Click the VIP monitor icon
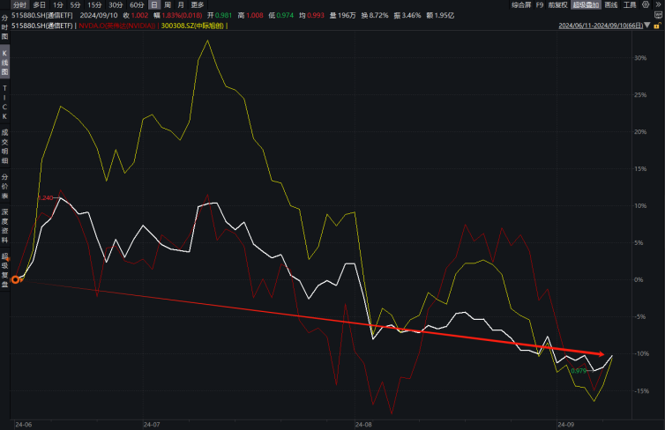Viewport: 665px width, 430px height. pyautogui.click(x=658, y=15)
